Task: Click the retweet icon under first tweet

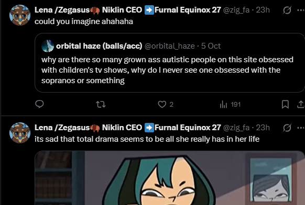Action: (101, 105)
